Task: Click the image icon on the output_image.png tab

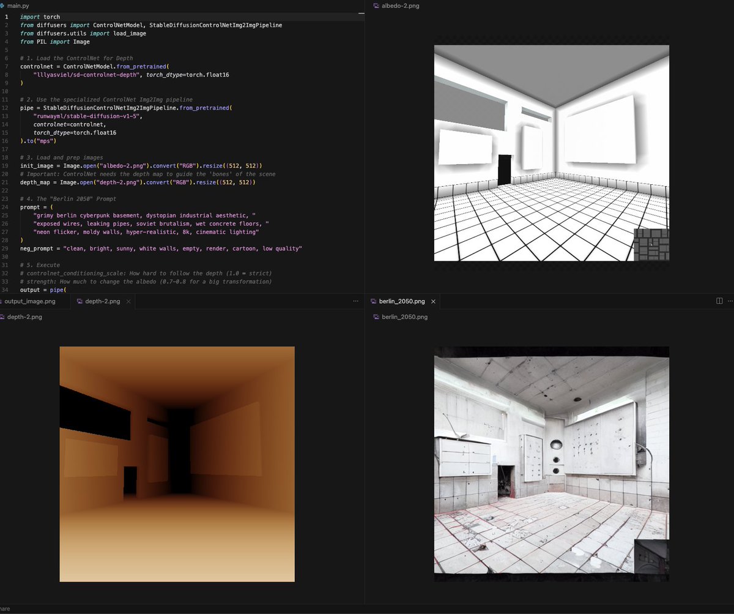Action: (2, 301)
